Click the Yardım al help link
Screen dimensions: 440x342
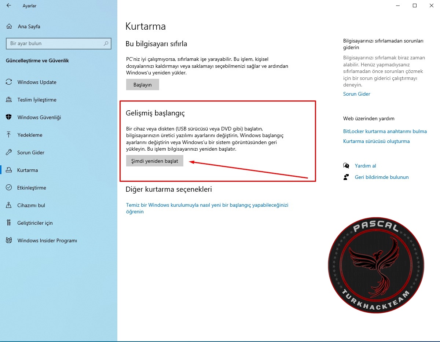[x=366, y=166]
